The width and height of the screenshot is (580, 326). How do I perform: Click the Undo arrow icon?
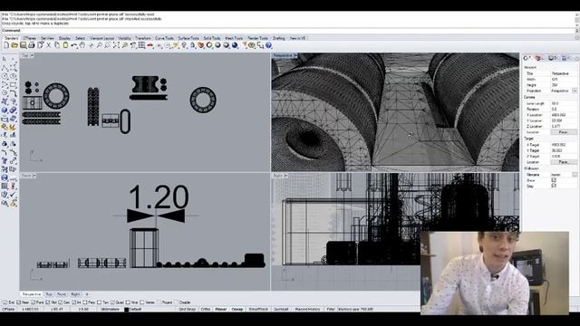click(74, 45)
